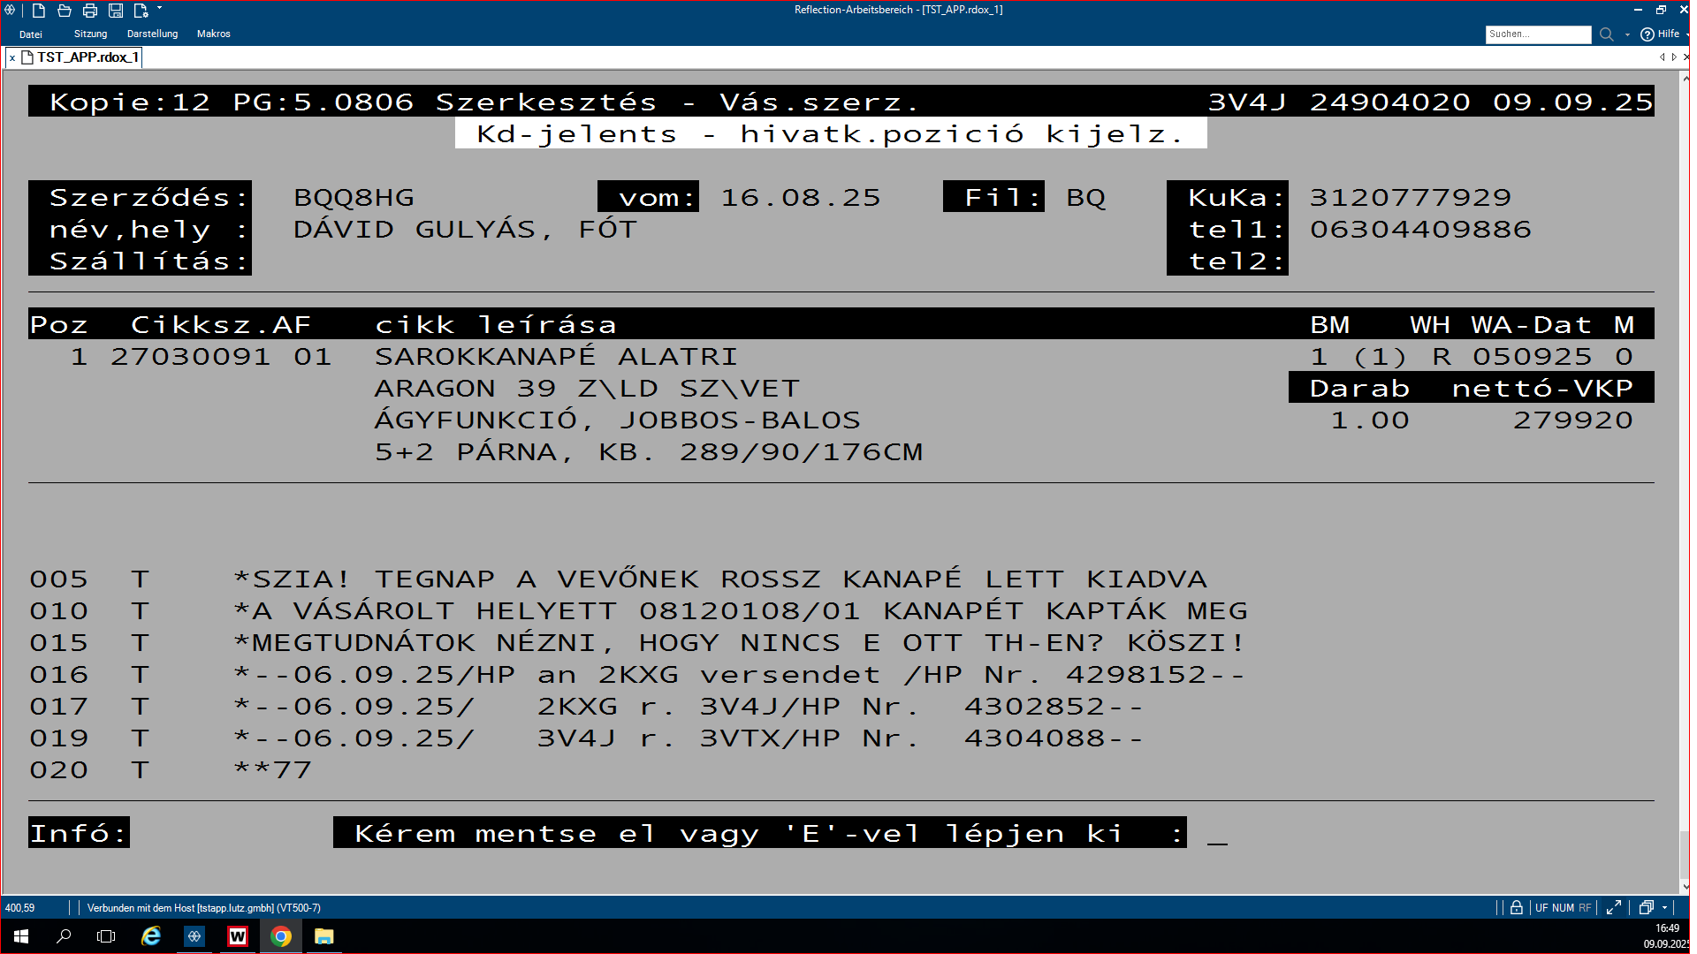This screenshot has height=954, width=1697.
Task: Click the new document icon in toolbar
Action: (x=39, y=11)
